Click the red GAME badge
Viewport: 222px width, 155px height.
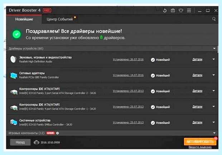[x=50, y=133]
